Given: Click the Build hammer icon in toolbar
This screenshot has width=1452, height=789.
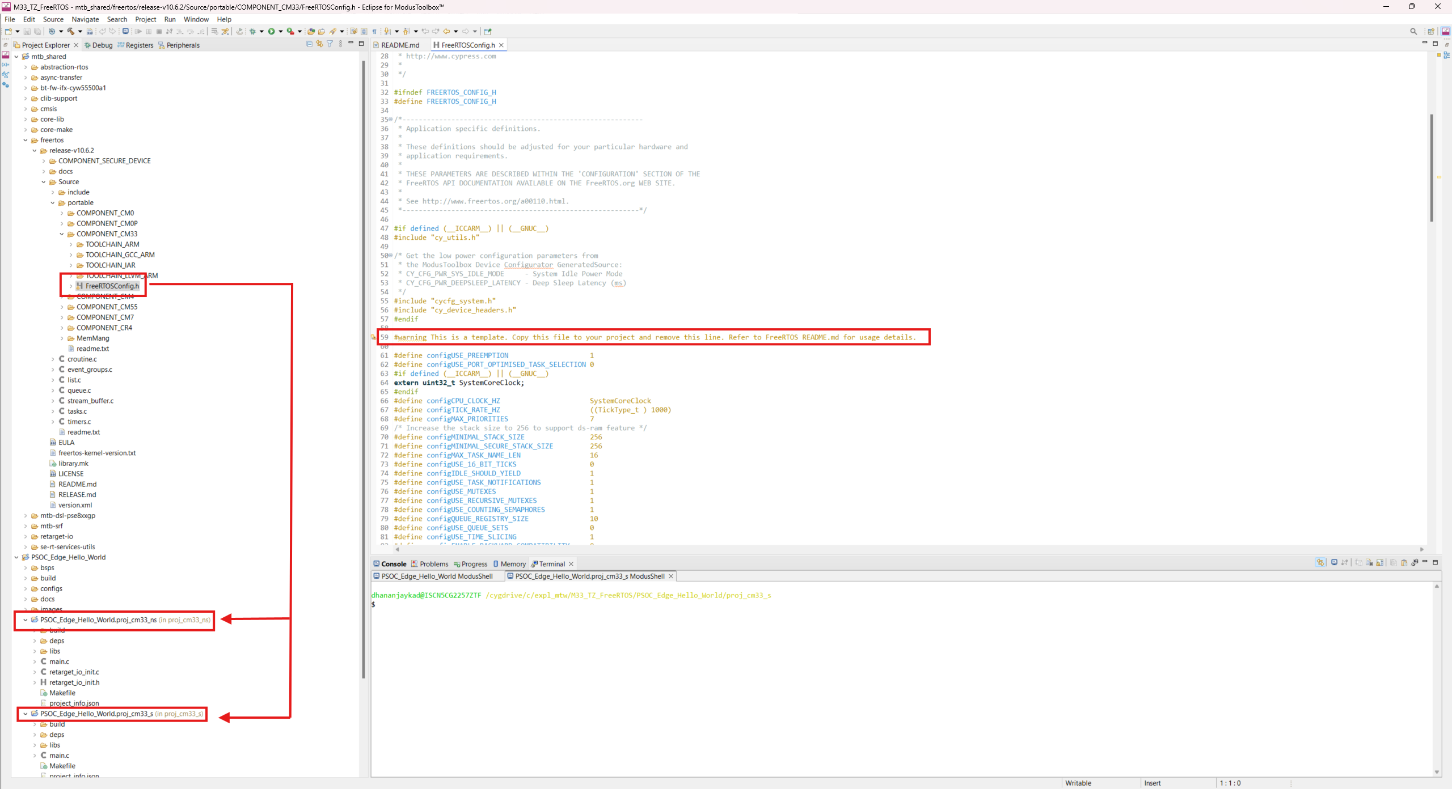Looking at the screenshot, I should coord(70,31).
